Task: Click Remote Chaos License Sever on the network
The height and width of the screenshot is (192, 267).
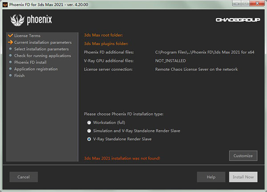Action: [197, 69]
